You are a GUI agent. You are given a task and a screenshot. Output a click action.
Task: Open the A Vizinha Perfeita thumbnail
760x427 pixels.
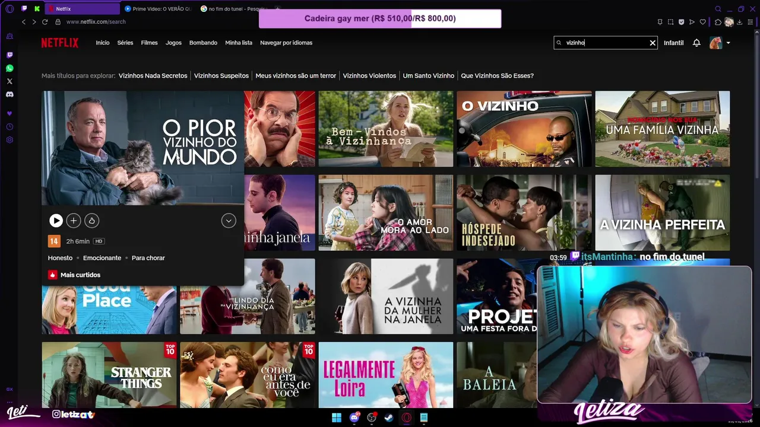pos(663,212)
